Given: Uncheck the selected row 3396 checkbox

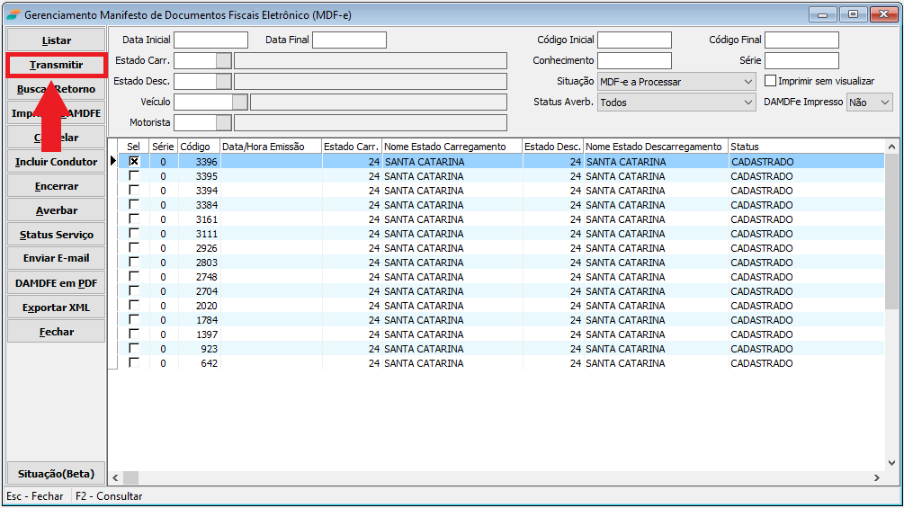Looking at the screenshot, I should point(134,162).
